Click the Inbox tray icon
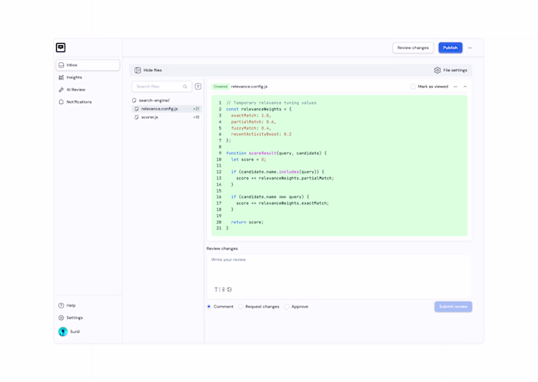The height and width of the screenshot is (382, 538). coord(61,65)
